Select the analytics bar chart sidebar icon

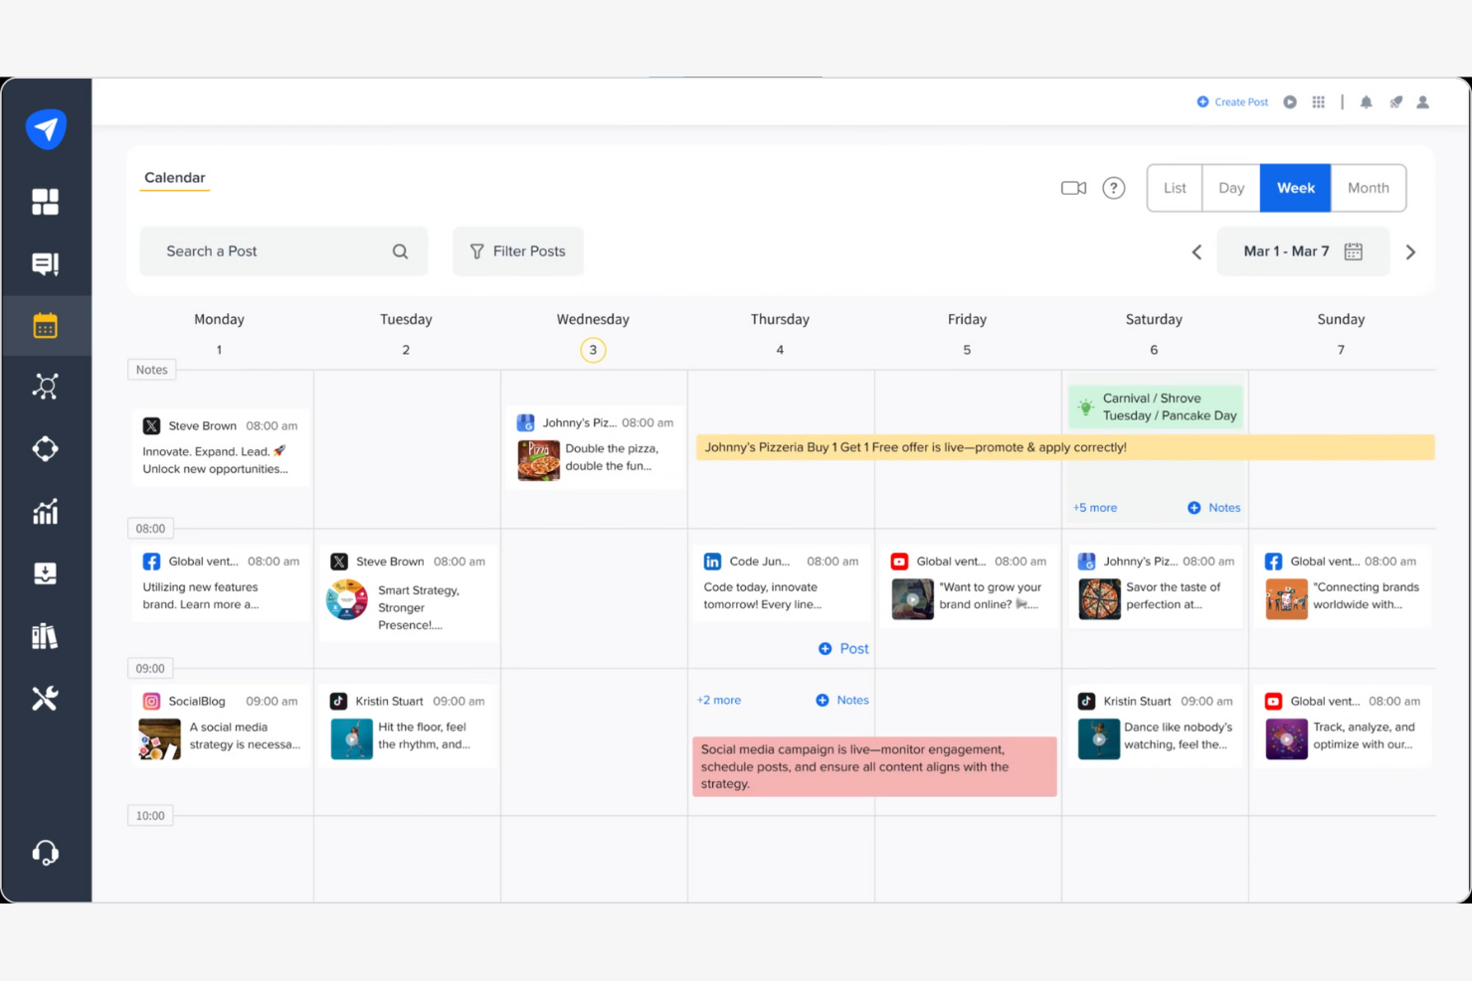[46, 511]
